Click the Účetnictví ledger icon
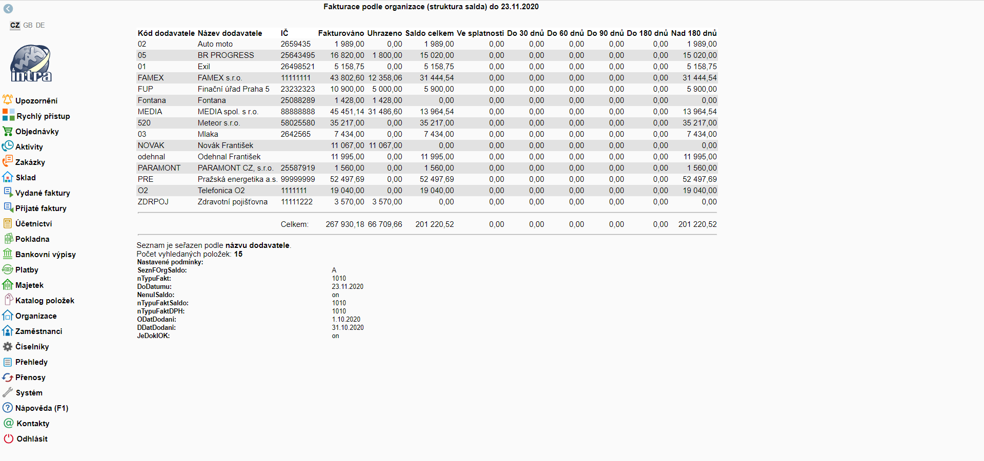The width and height of the screenshot is (984, 461). coord(8,223)
